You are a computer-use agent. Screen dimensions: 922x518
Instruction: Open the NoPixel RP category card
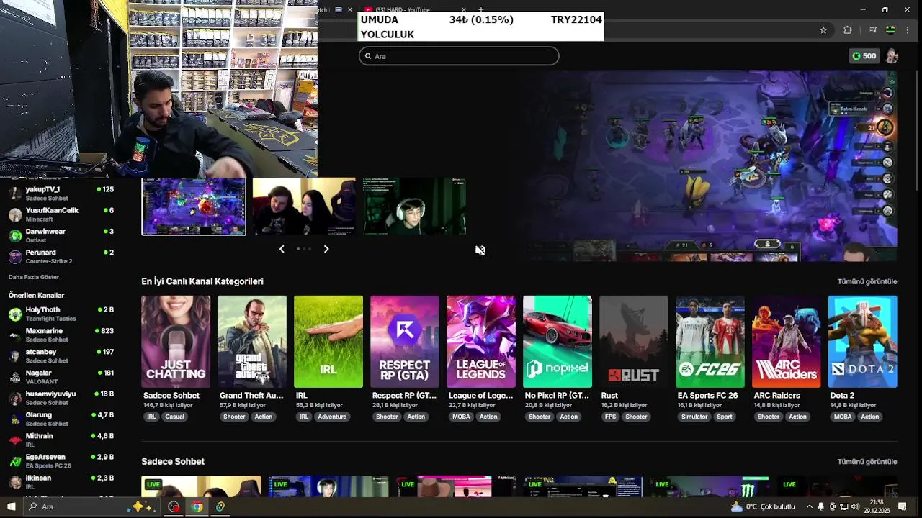(x=558, y=342)
